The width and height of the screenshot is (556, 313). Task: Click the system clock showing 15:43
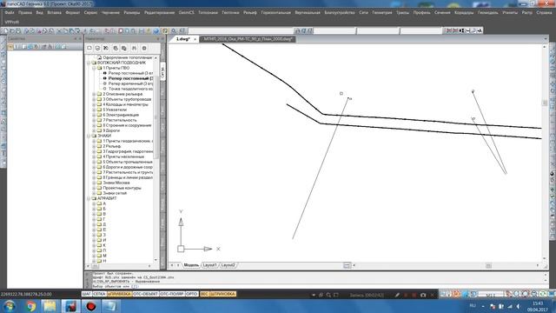click(538, 303)
